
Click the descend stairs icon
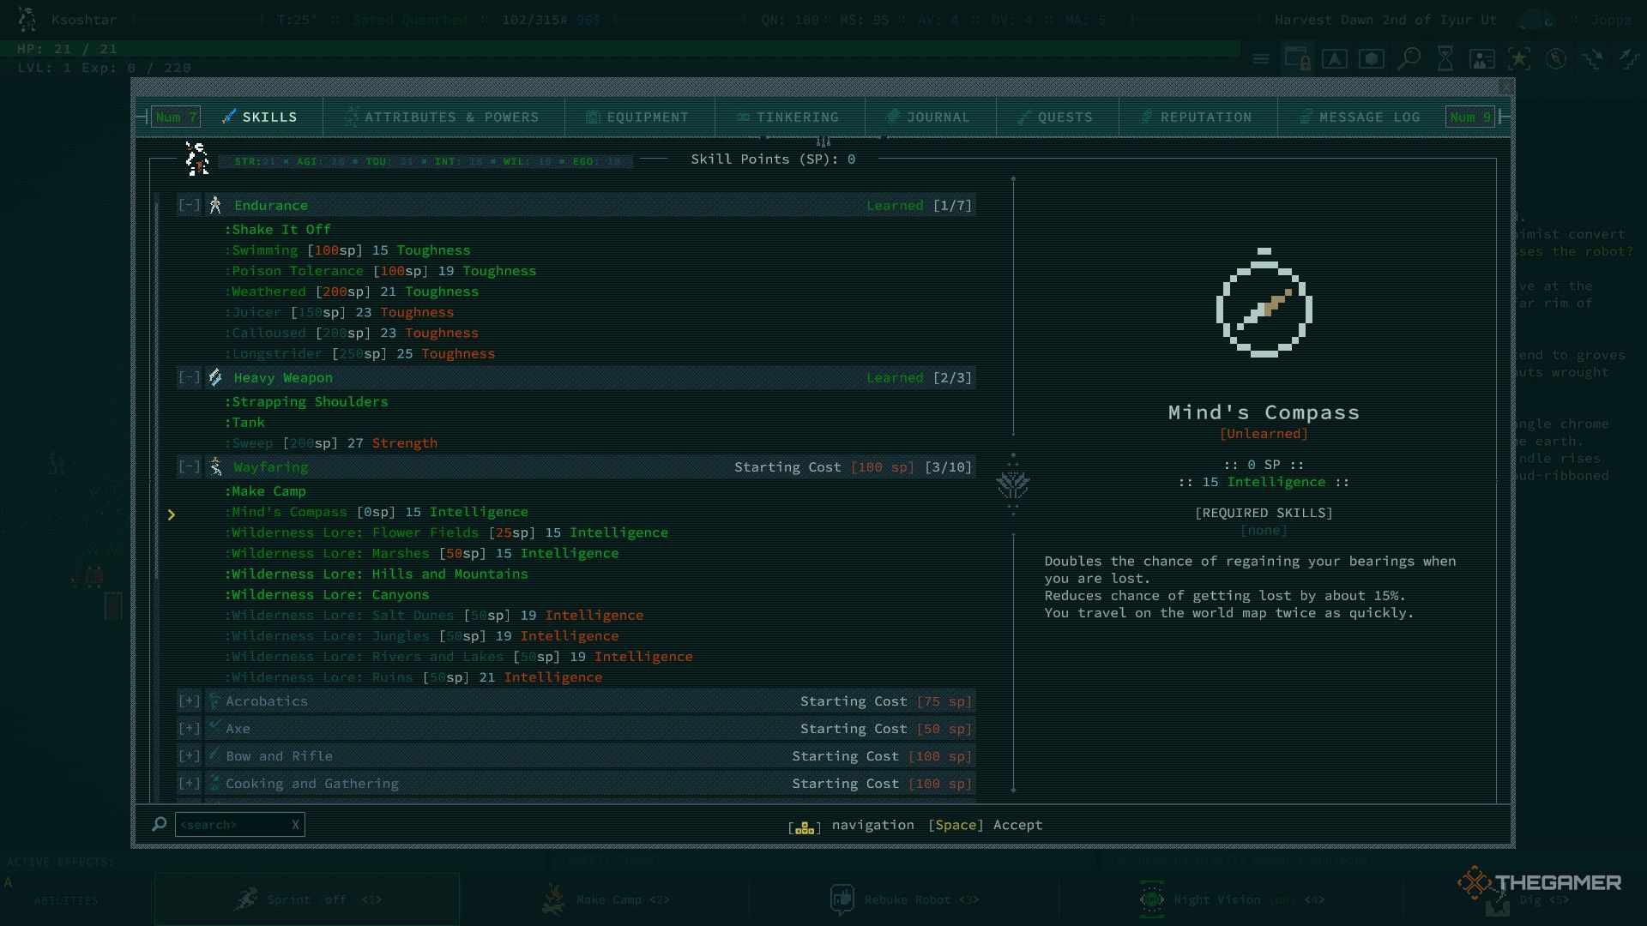(x=1593, y=58)
